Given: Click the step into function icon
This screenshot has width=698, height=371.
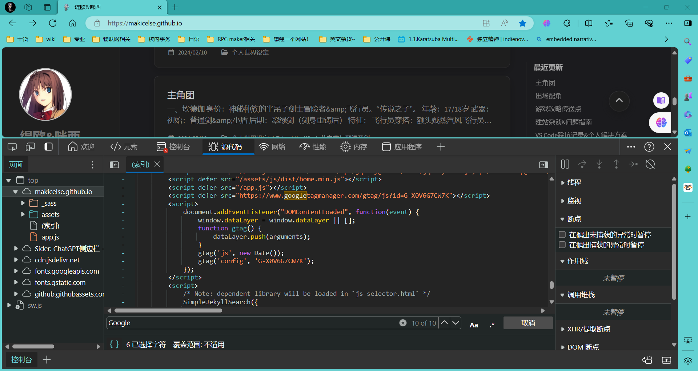Looking at the screenshot, I should tap(599, 164).
